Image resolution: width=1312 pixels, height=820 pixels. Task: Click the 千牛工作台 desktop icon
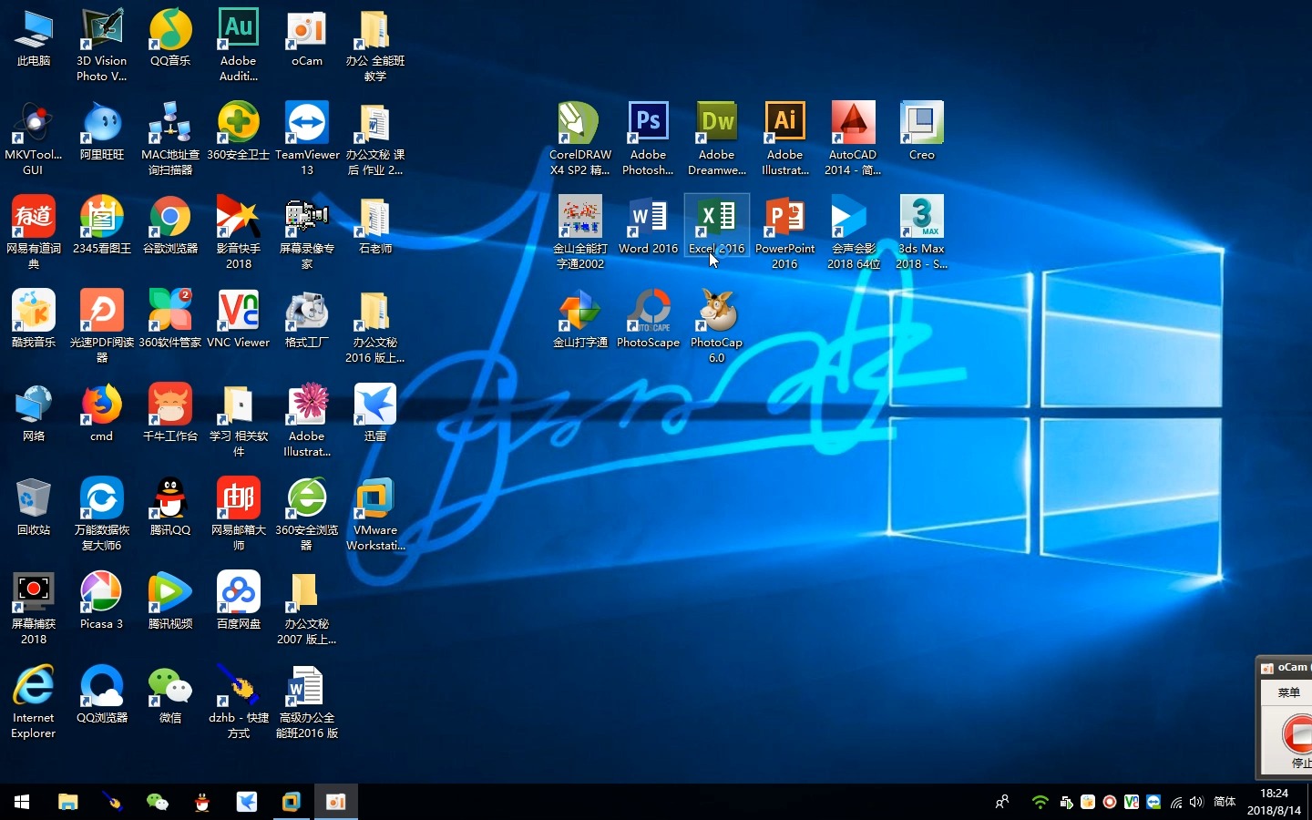point(170,414)
